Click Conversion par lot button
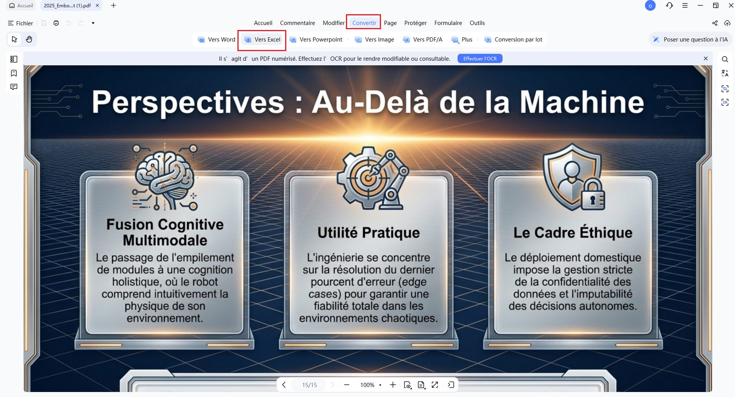Viewport: 735px width, 397px height. pyautogui.click(x=513, y=40)
